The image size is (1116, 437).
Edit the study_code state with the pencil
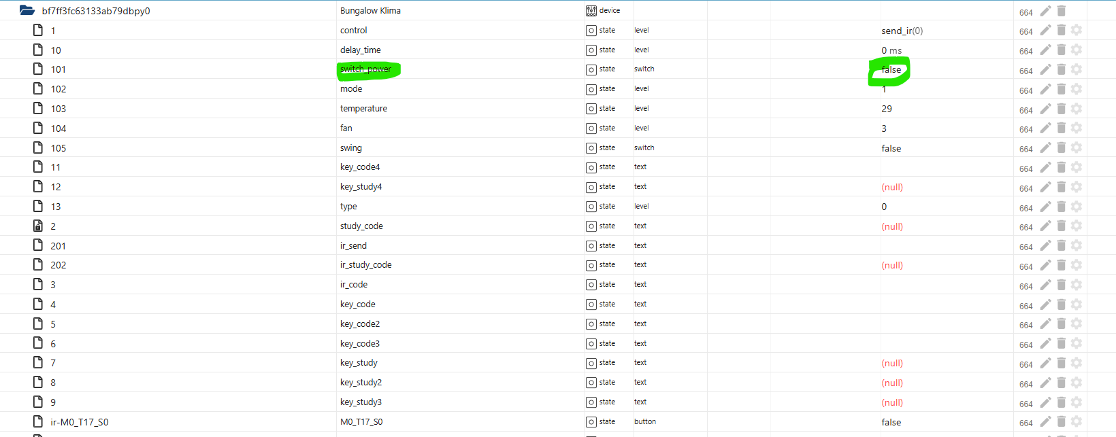tap(1045, 226)
